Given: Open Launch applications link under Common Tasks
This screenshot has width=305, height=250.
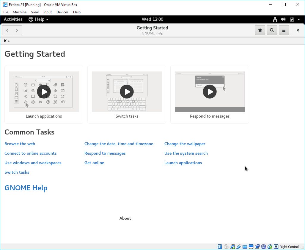Looking at the screenshot, I should pos(183,163).
